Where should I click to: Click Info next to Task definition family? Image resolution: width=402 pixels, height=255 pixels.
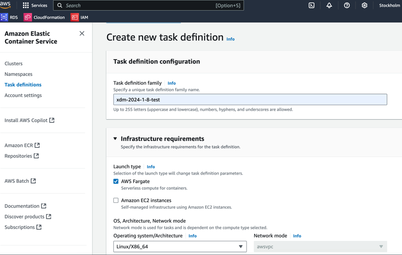(172, 83)
